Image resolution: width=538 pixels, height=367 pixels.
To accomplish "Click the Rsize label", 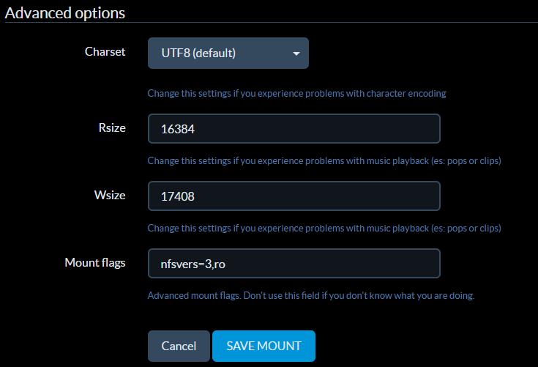I will click(111, 127).
